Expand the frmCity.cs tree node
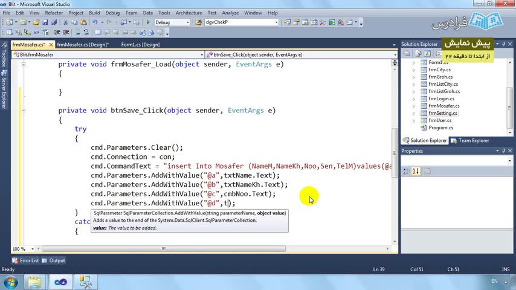 [414, 70]
